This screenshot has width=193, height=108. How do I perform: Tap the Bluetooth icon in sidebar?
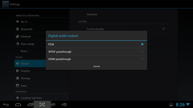point(17,29)
